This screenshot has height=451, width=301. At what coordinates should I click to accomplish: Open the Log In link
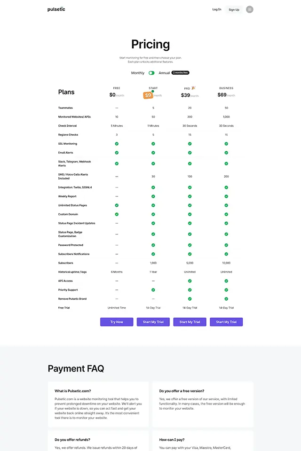click(x=217, y=9)
